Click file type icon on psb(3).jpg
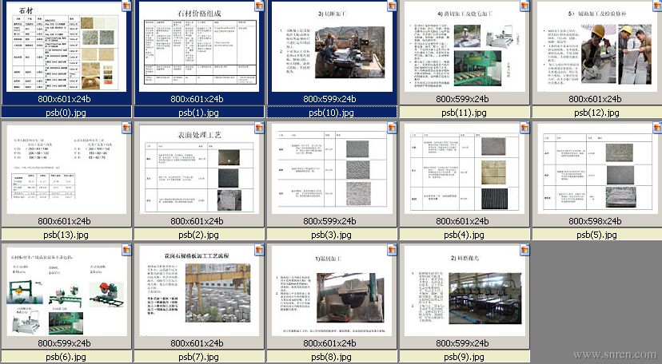 [x=393, y=128]
